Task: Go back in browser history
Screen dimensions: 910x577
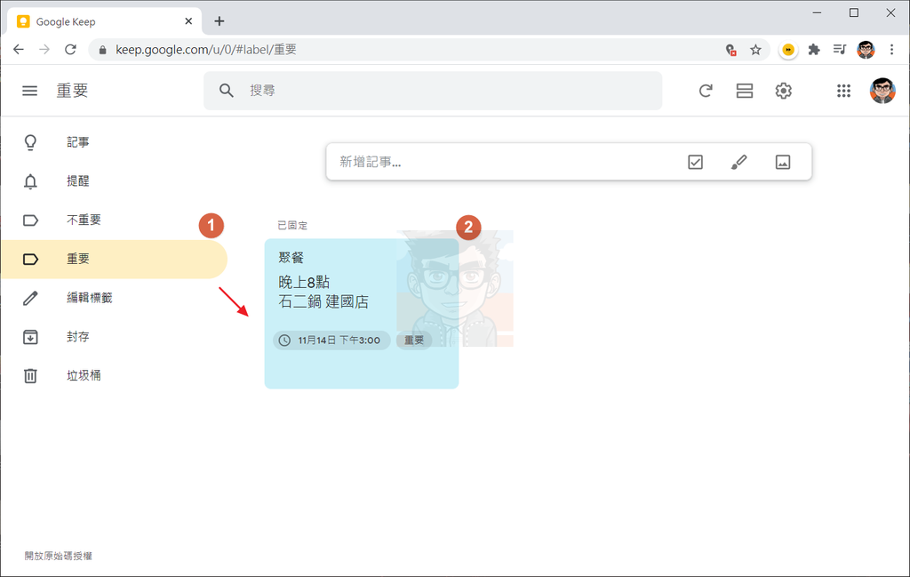Action: (19, 49)
